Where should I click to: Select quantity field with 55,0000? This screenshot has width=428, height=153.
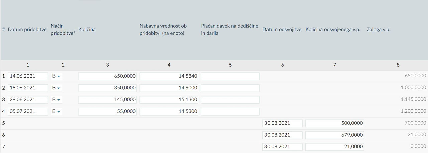pyautogui.click(x=107, y=111)
